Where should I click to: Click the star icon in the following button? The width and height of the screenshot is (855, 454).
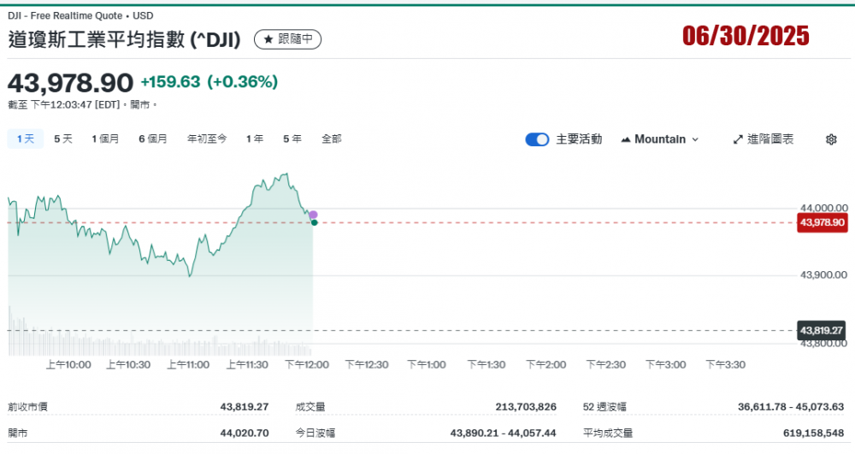point(268,39)
